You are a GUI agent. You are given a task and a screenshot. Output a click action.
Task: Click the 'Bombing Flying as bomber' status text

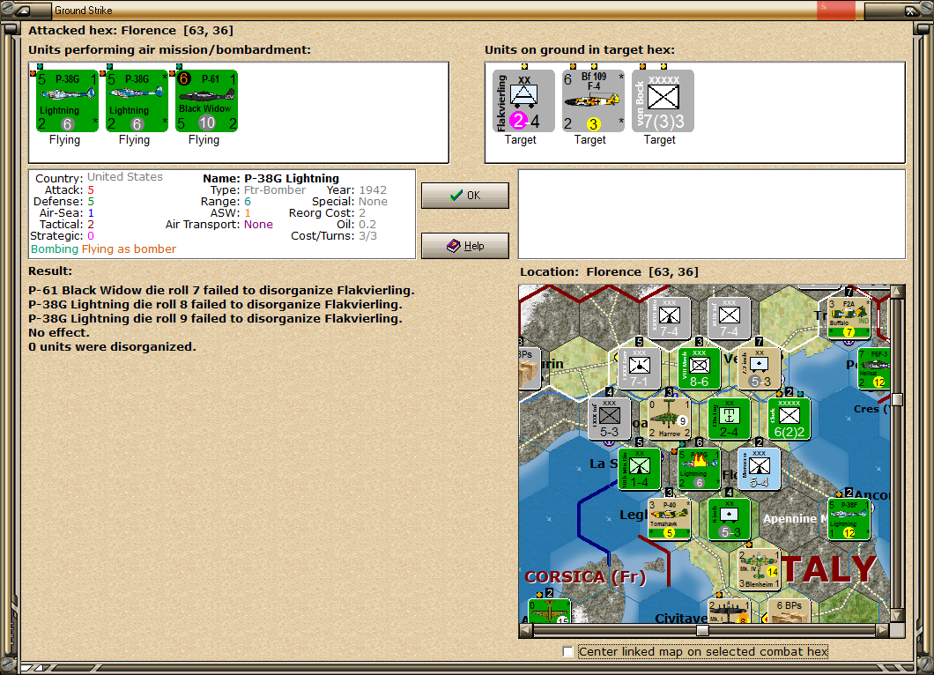coord(104,249)
